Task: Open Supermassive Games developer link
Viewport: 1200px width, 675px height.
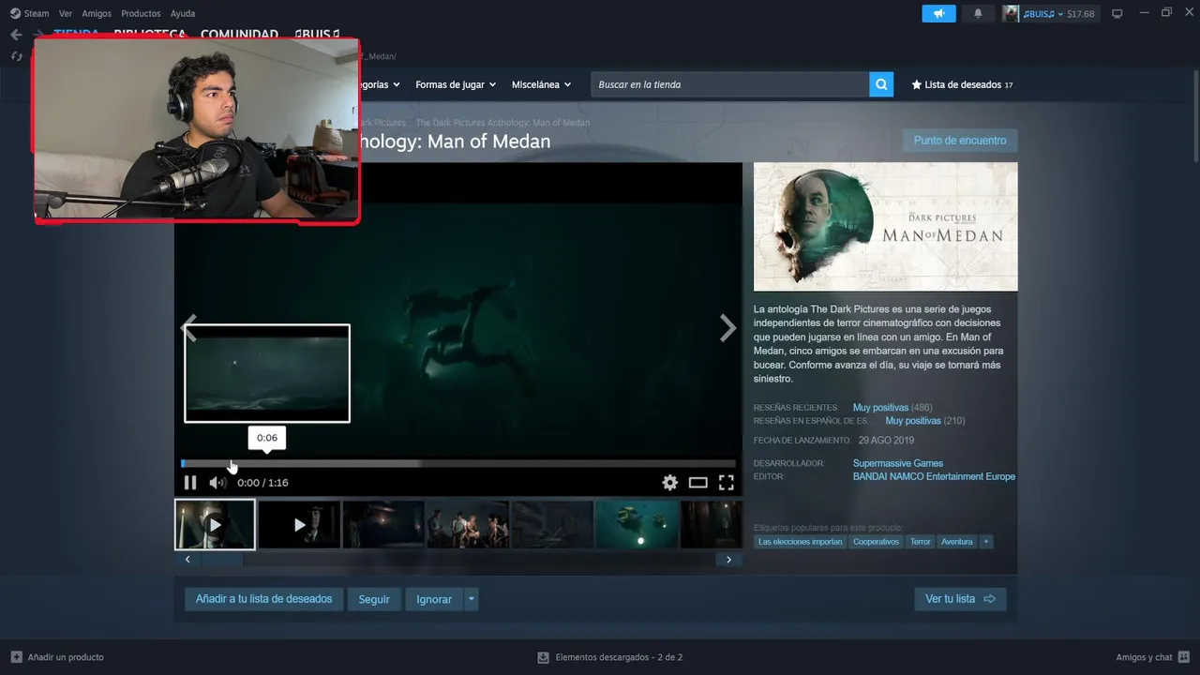Action: 898,463
